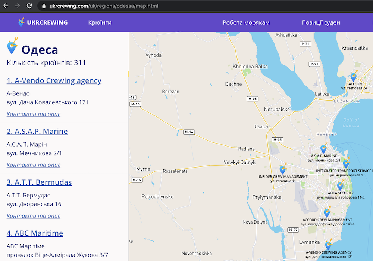Click the Gulf of Odessa water label
The image size is (373, 261).
pyautogui.click(x=351, y=123)
